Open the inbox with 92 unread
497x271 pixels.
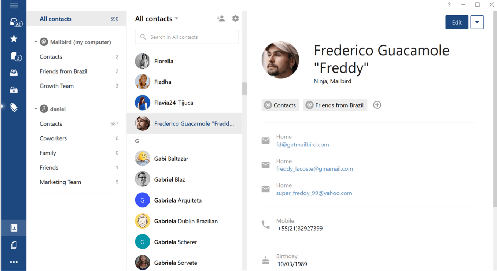15,22
